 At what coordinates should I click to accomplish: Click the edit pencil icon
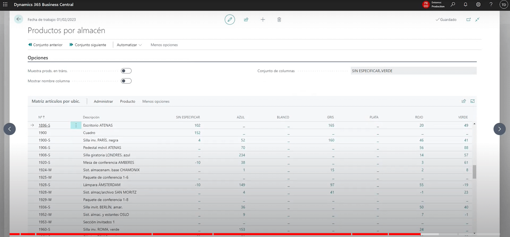(230, 20)
